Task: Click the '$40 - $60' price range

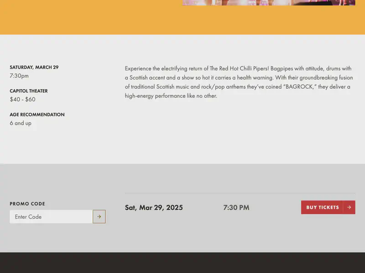Action: point(22,99)
